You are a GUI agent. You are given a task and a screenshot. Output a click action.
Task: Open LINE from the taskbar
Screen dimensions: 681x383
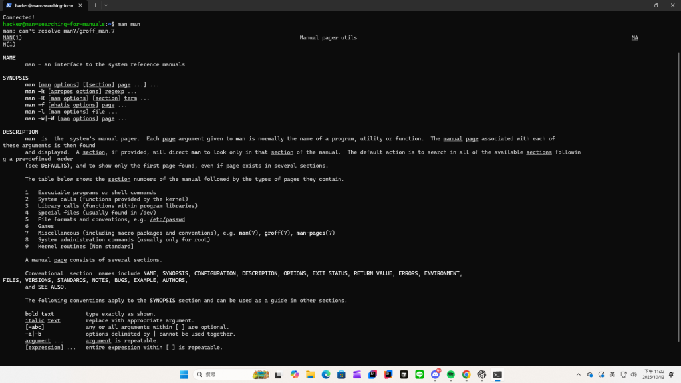click(420, 375)
